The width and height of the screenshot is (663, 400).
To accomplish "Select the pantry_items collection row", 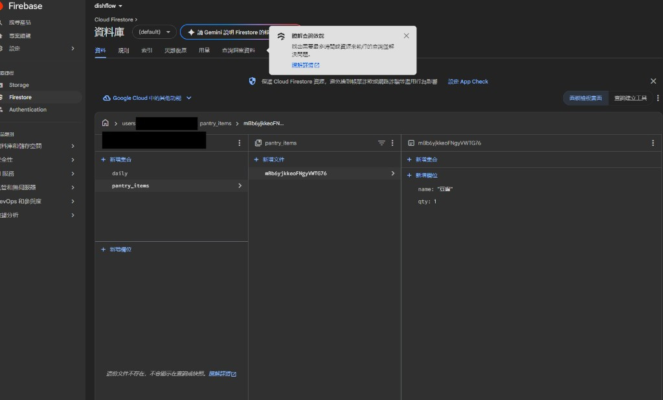I will pos(171,186).
